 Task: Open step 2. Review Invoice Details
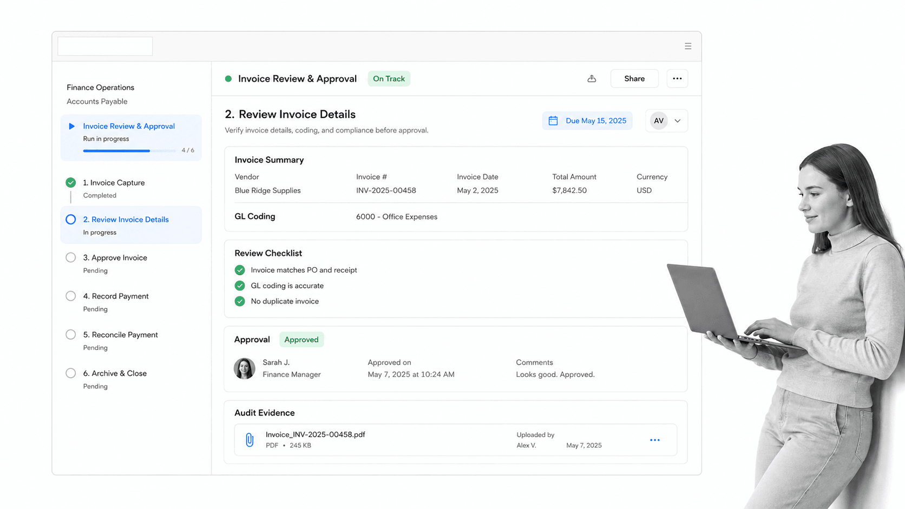coord(131,225)
